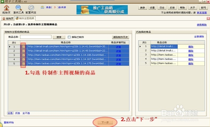Switch to the 制作主图视频 tab
Screen dimensions: 210x127
click(25, 18)
